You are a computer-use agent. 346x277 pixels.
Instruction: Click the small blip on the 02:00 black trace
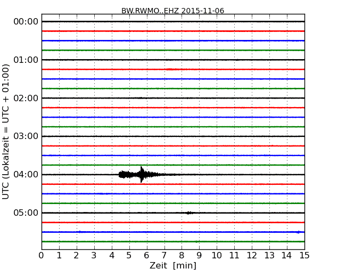pos(140,98)
